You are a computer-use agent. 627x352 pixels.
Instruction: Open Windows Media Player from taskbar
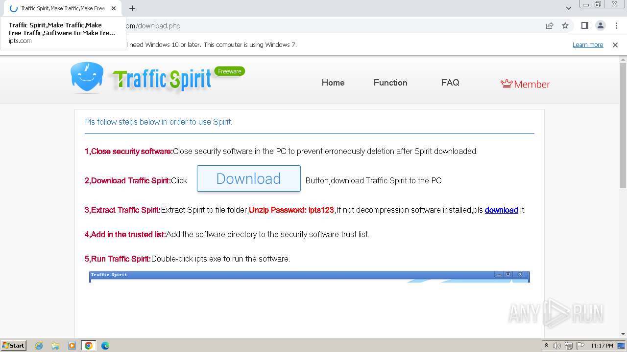tap(72, 346)
